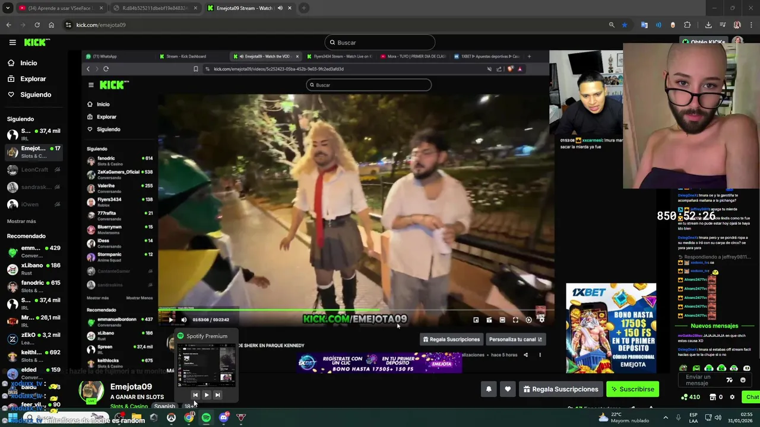Viewport: 760px width, 427px height.
Task: Select sandrask in following list
Action: click(34, 187)
